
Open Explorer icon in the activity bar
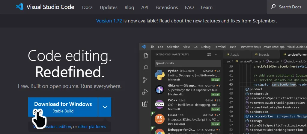145,56
